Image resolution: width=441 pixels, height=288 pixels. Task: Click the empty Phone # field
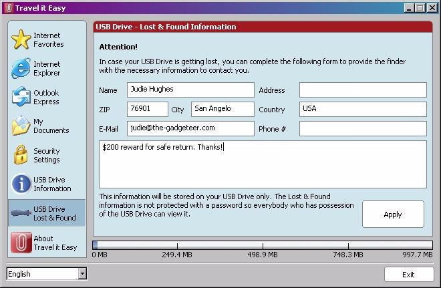coord(362,128)
